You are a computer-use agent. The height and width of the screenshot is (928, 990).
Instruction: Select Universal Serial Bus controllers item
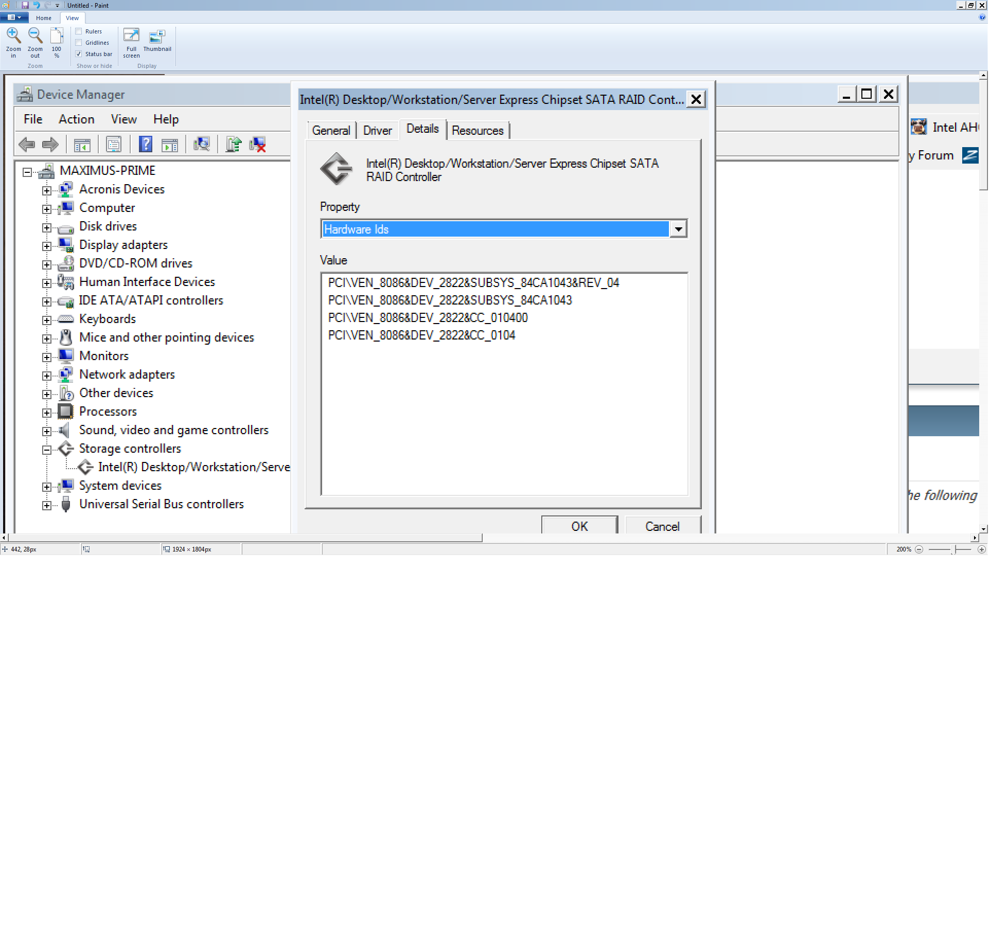coord(162,504)
